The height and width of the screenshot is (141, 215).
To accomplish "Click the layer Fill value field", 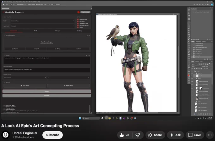I will [207, 69].
